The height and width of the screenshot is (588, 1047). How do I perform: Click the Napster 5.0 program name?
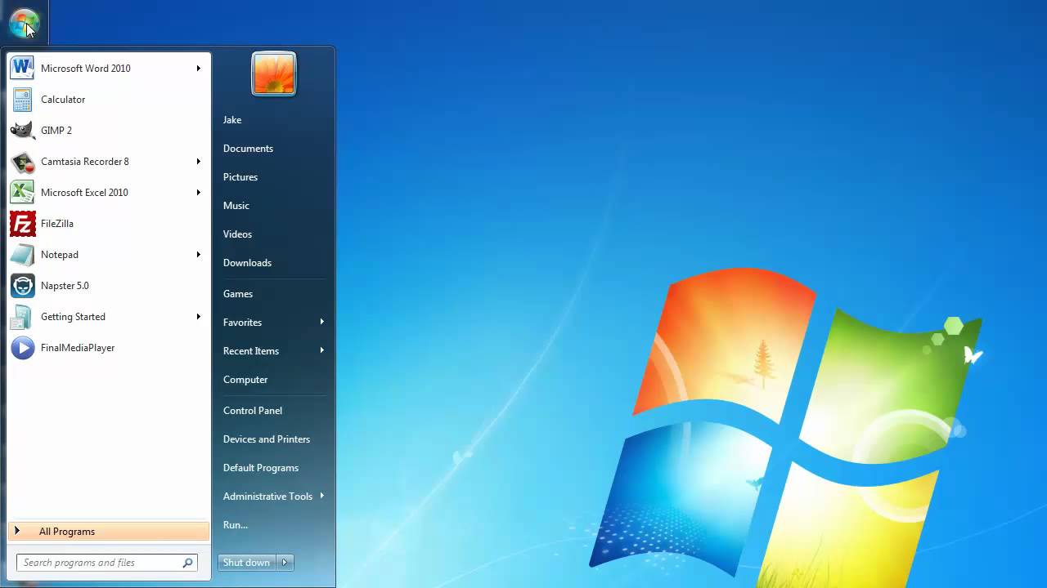pos(65,286)
